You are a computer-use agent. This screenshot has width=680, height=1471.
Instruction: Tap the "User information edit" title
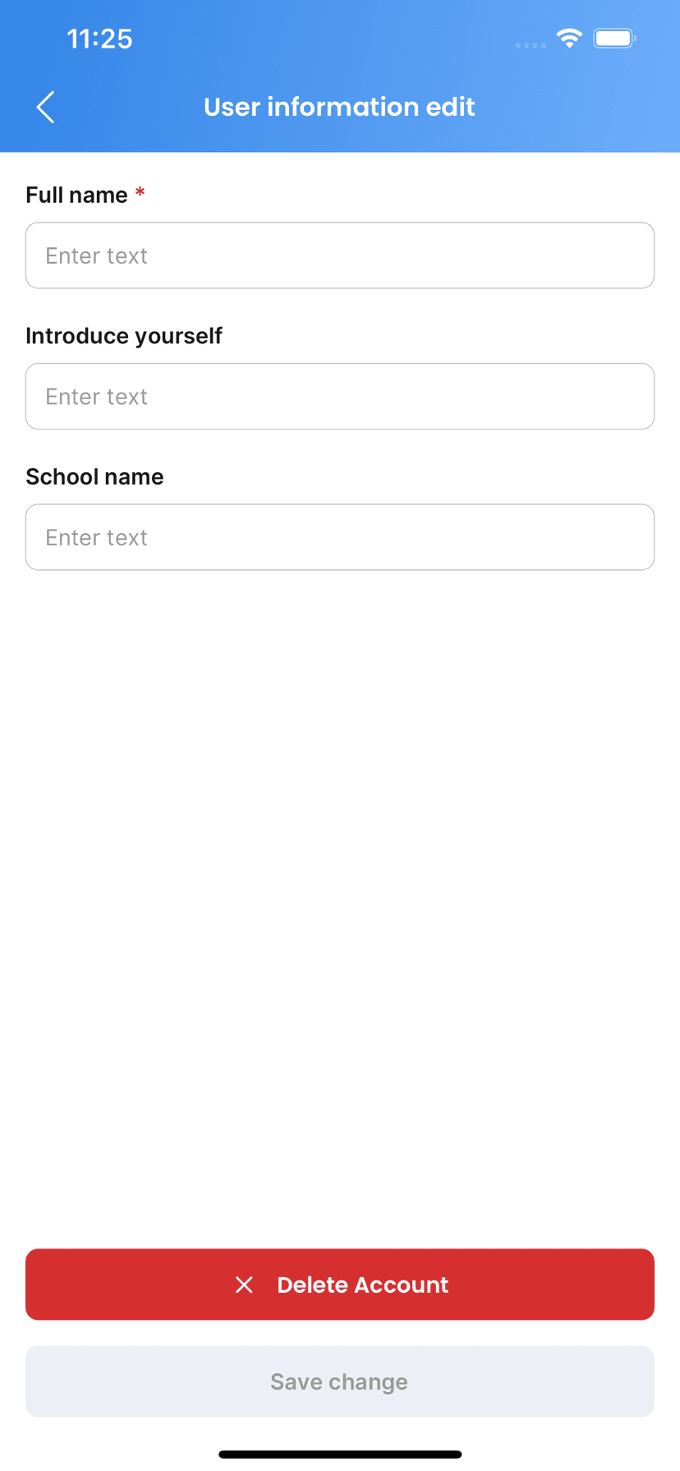tap(339, 107)
